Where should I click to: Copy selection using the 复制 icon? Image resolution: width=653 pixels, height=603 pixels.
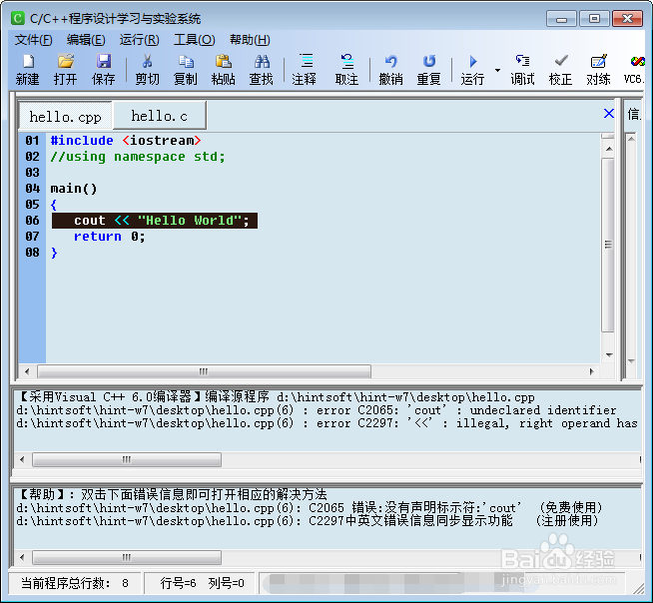click(186, 70)
